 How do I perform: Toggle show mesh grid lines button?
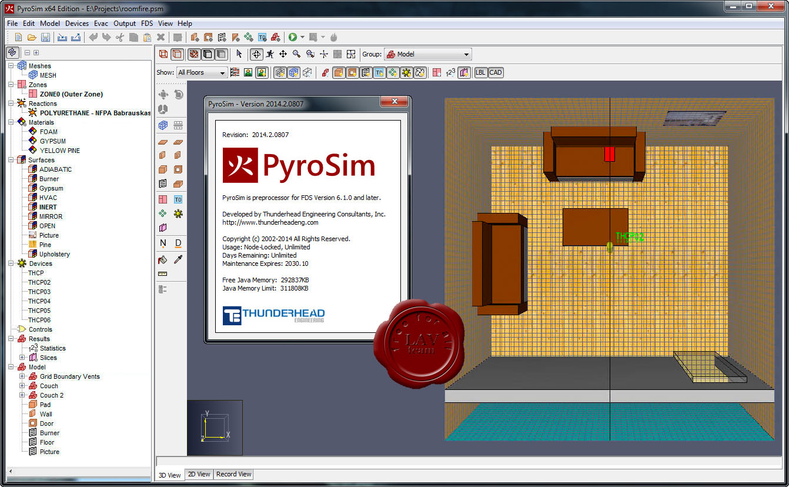280,72
